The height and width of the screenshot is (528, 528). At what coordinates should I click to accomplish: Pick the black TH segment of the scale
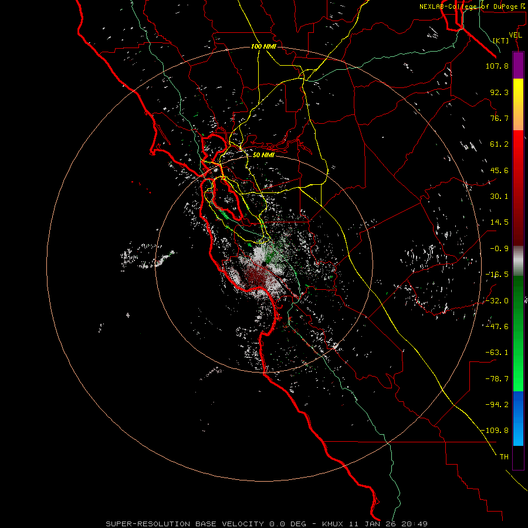(x=518, y=457)
